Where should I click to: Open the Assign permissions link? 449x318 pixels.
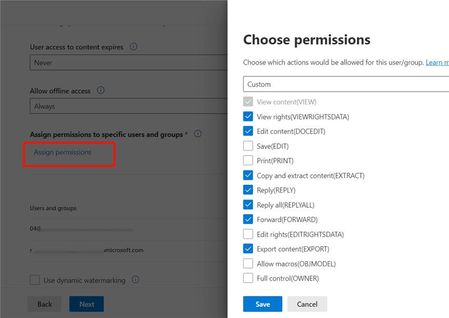pos(63,152)
